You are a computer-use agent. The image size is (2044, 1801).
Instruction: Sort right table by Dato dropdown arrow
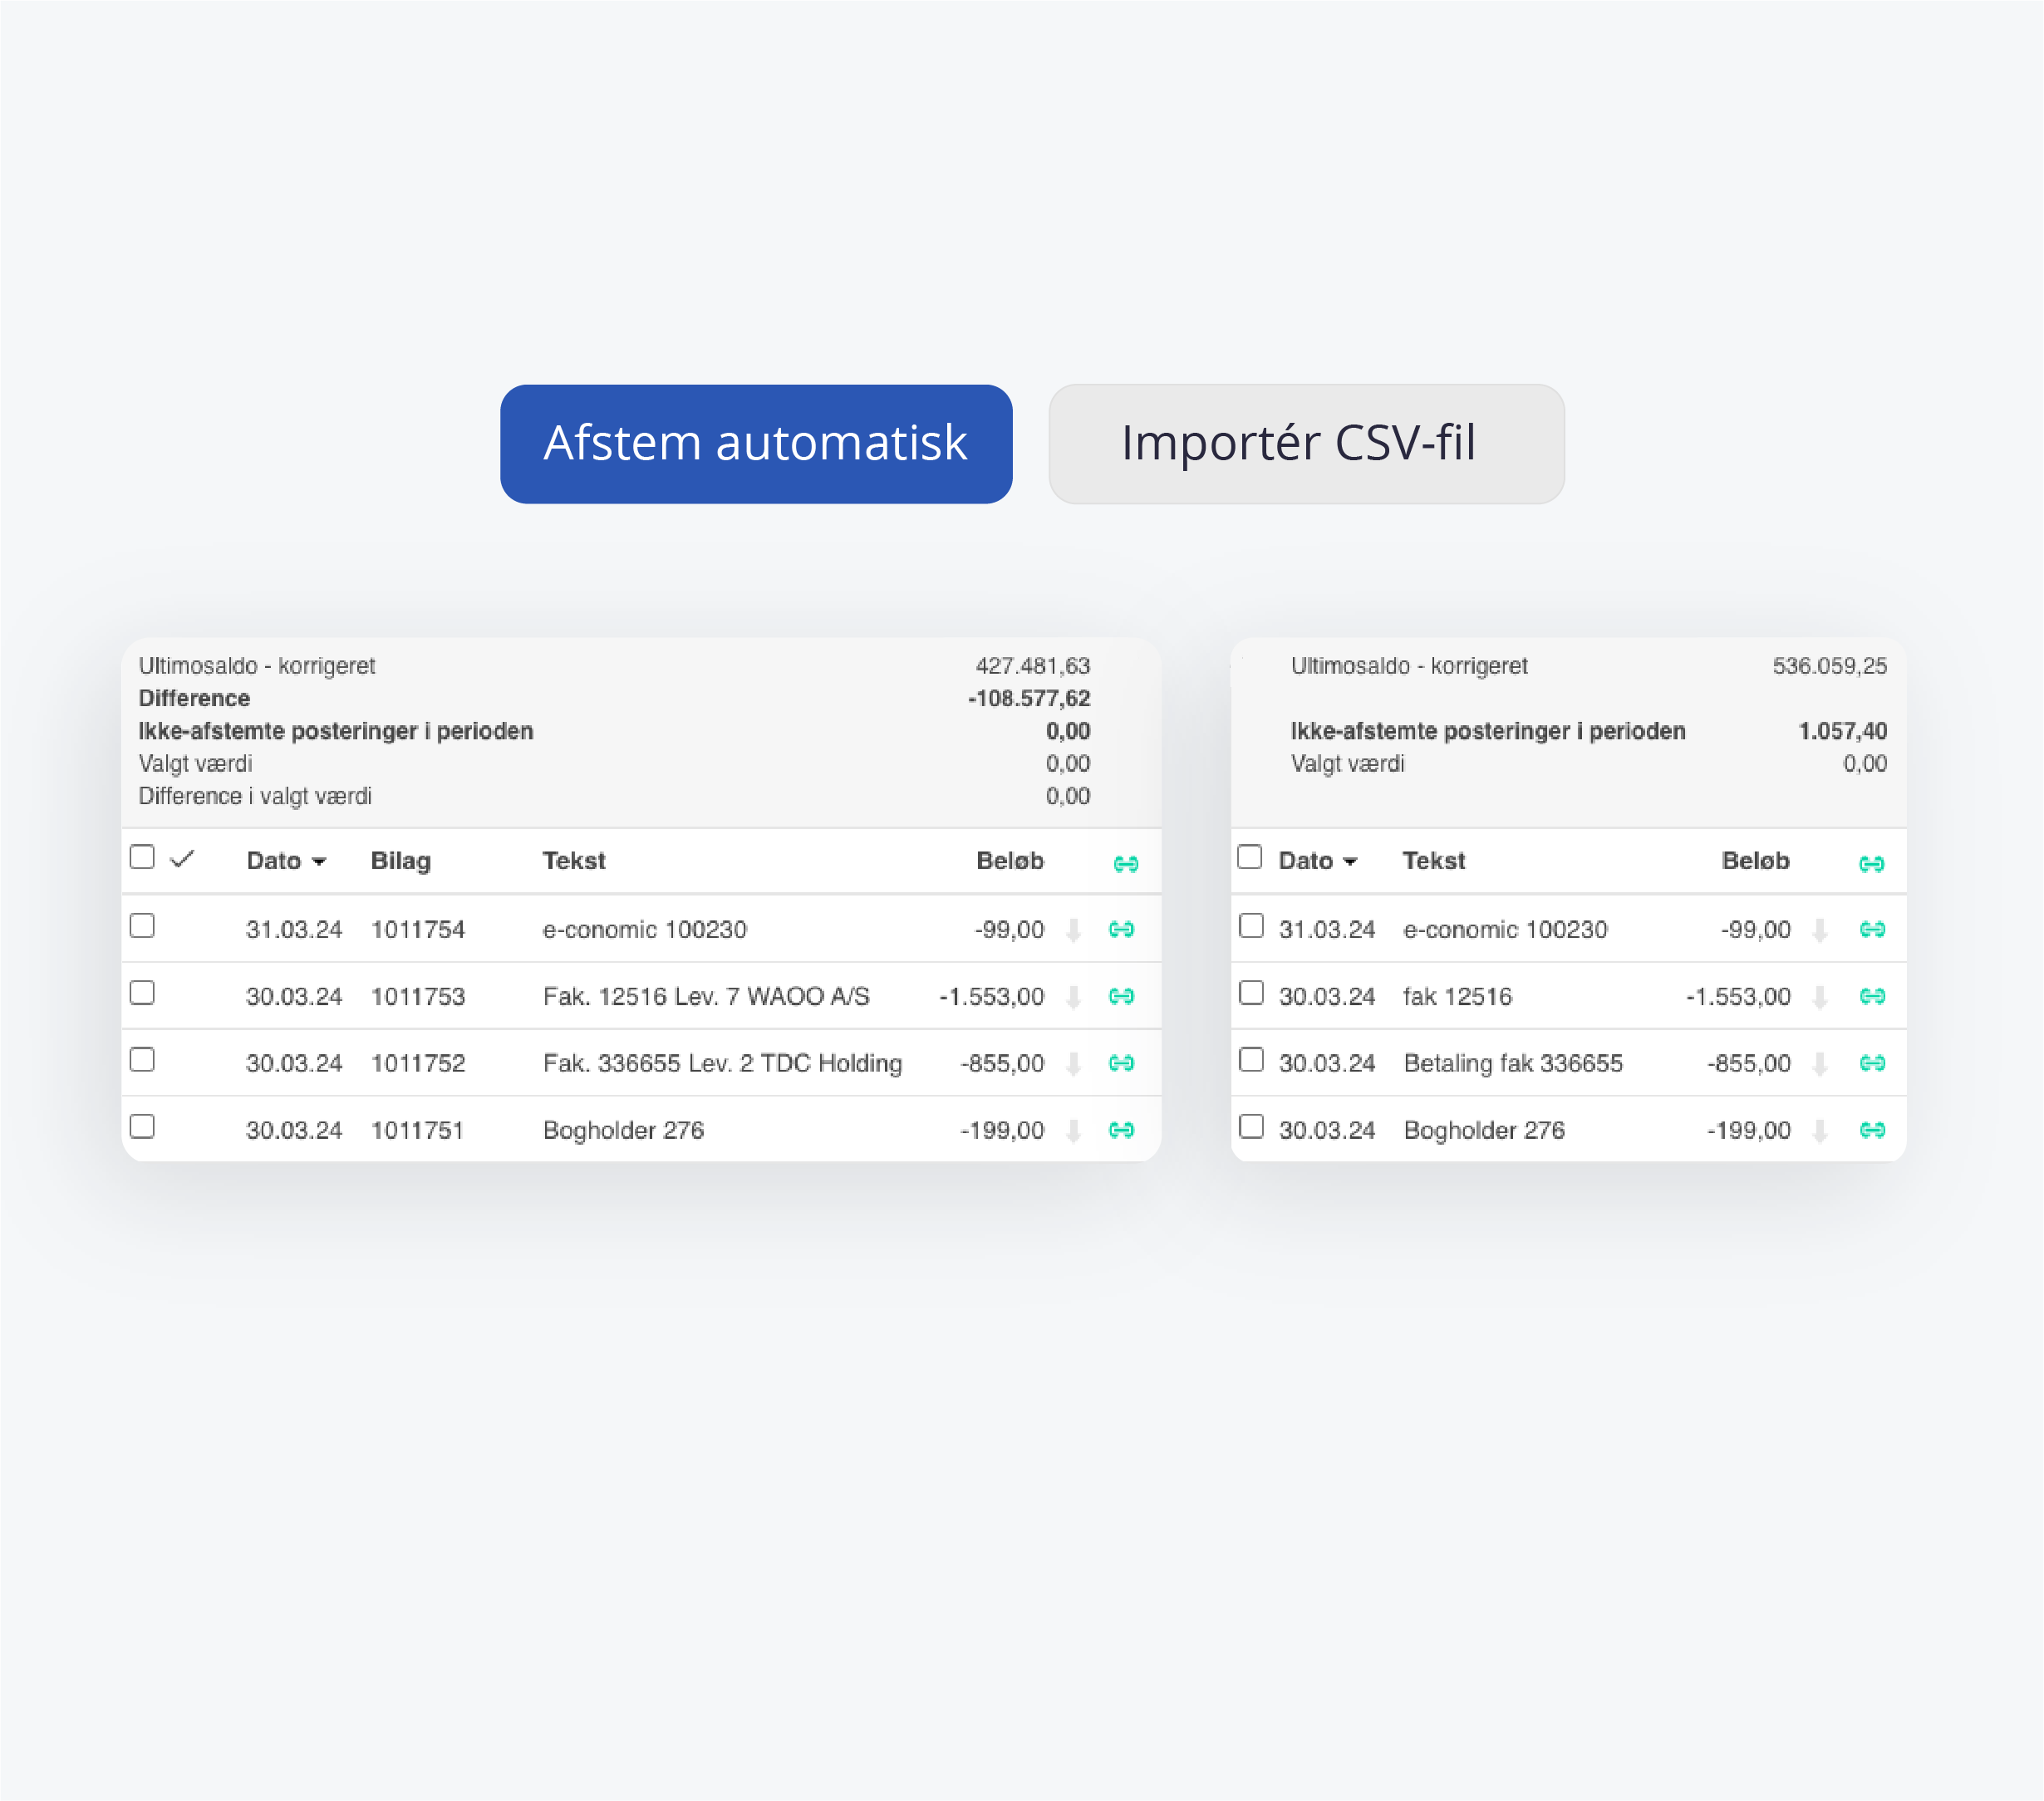(x=1350, y=862)
